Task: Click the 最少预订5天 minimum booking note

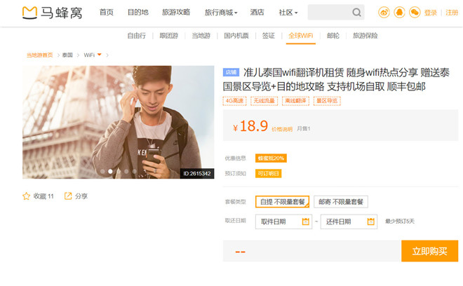Action: [x=400, y=221]
